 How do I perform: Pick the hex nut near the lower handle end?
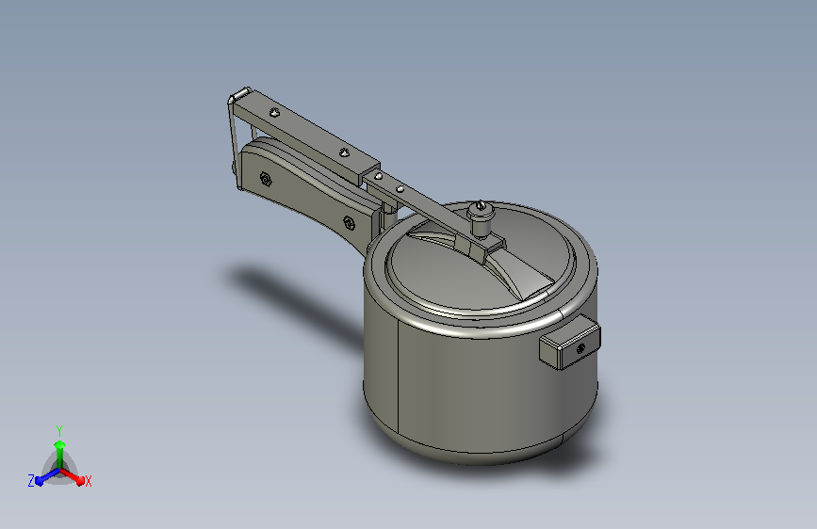[x=266, y=180]
